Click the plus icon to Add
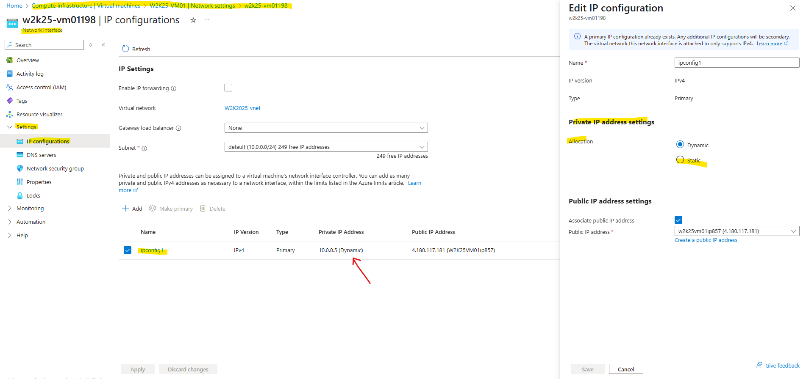This screenshot has height=379, width=806. (125, 208)
